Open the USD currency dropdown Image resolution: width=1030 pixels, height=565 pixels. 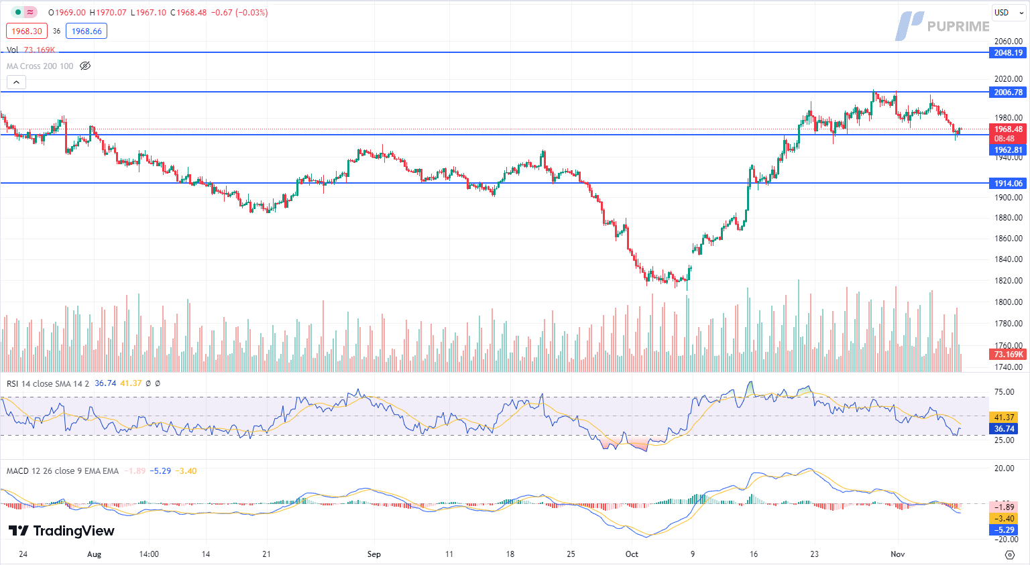click(1008, 12)
